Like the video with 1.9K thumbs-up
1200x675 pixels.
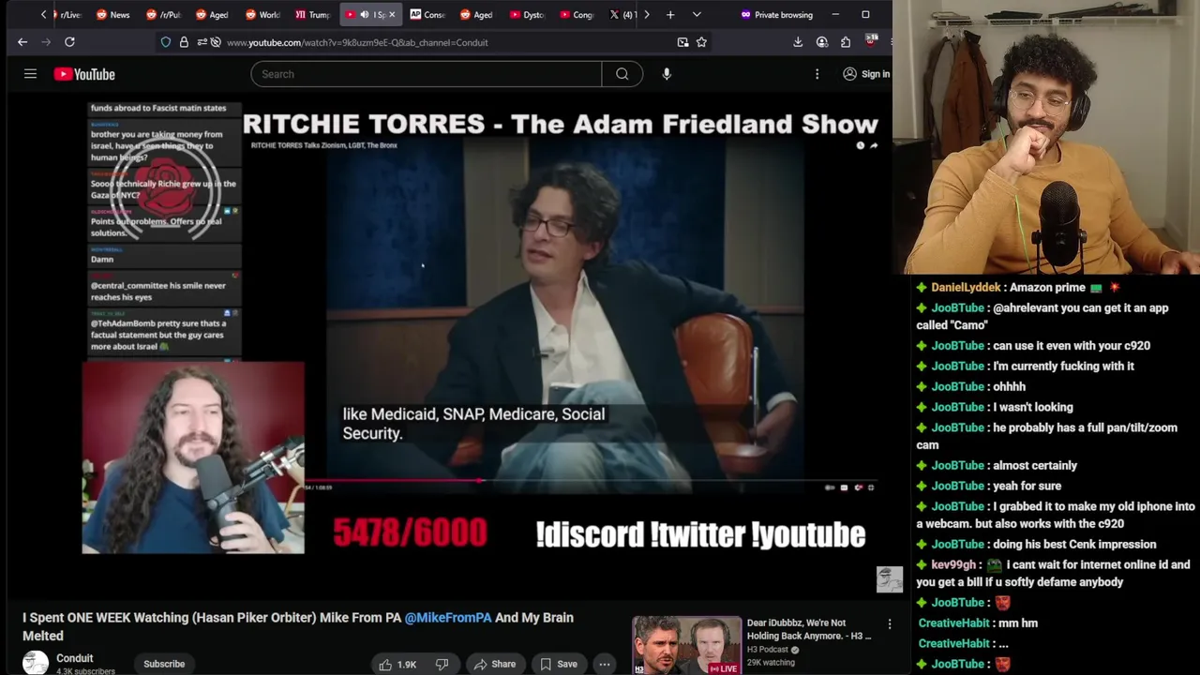click(397, 664)
